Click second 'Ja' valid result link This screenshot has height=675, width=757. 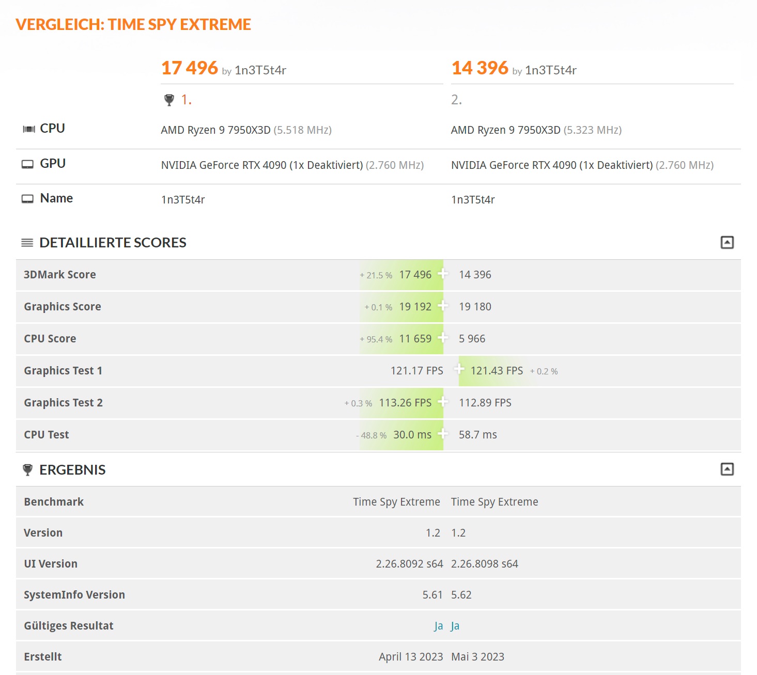pyautogui.click(x=455, y=626)
